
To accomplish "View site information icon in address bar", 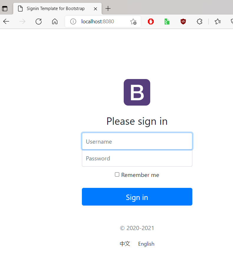I will [73, 22].
